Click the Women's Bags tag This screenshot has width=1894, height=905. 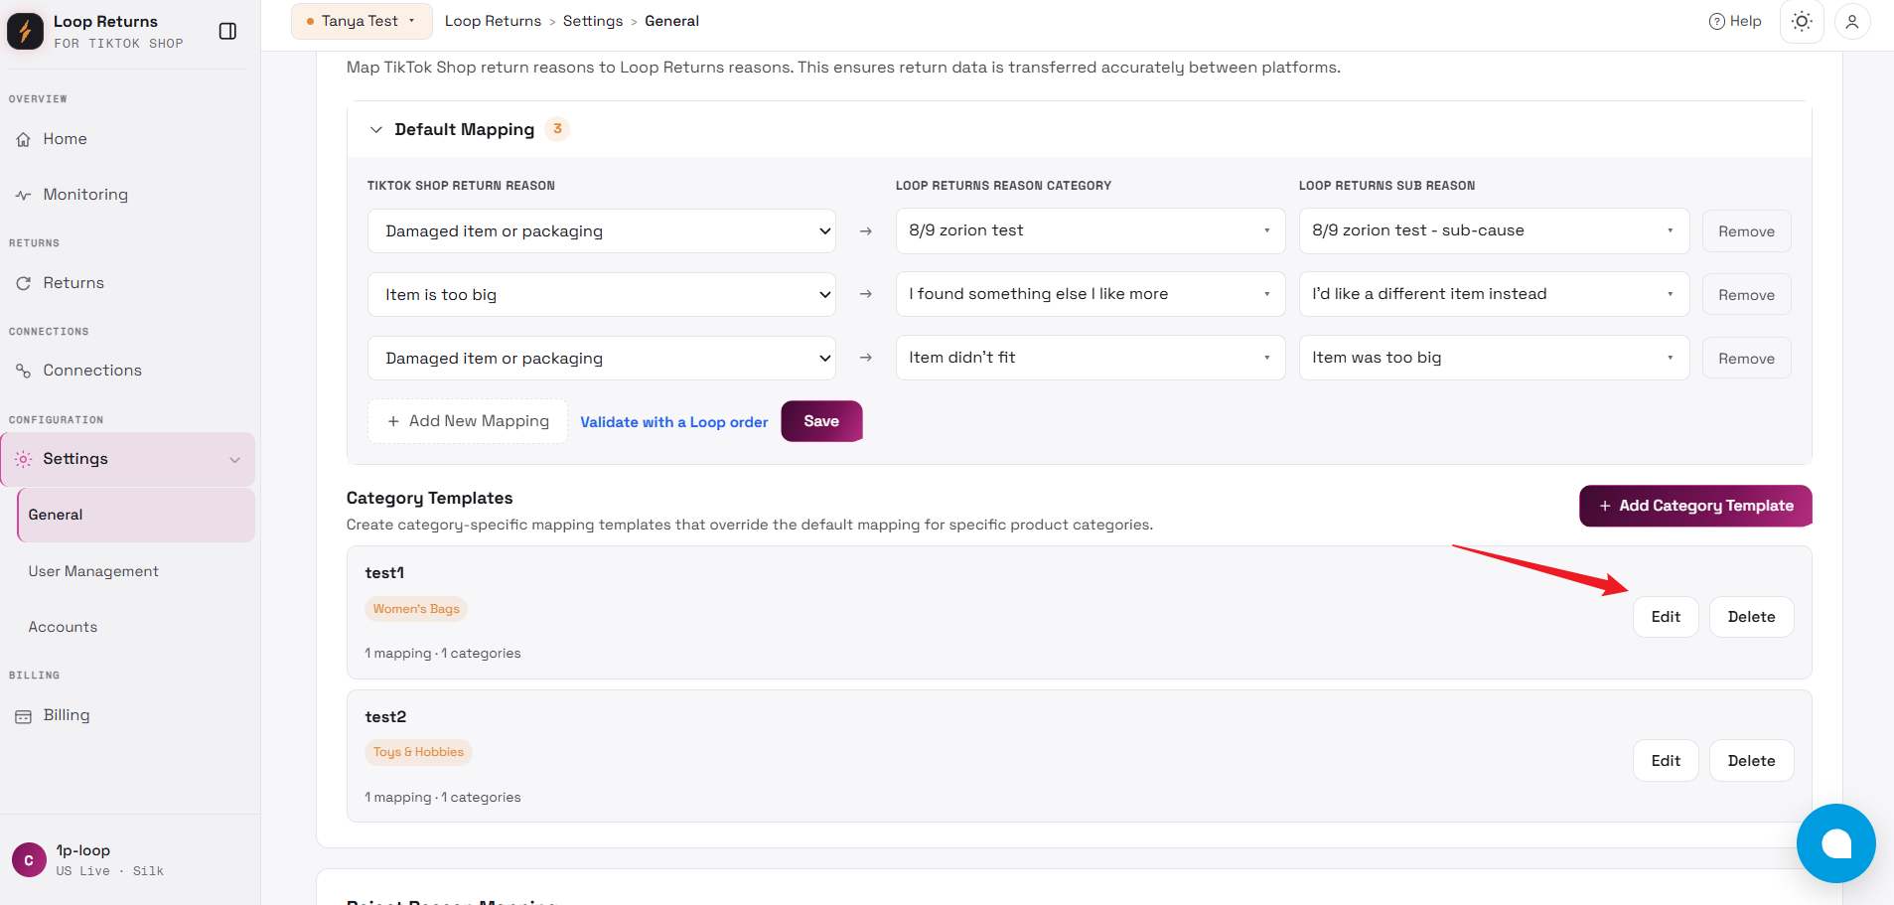click(416, 609)
